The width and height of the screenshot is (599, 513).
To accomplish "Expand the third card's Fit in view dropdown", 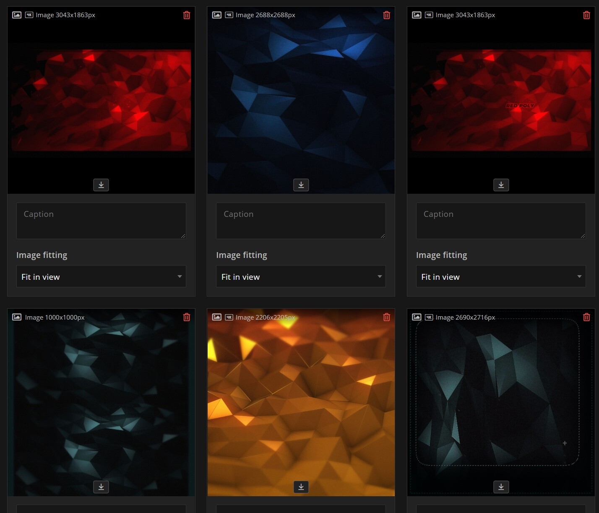I will point(500,276).
